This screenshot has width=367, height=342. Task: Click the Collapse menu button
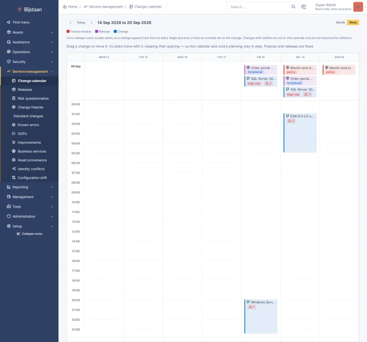29,234
